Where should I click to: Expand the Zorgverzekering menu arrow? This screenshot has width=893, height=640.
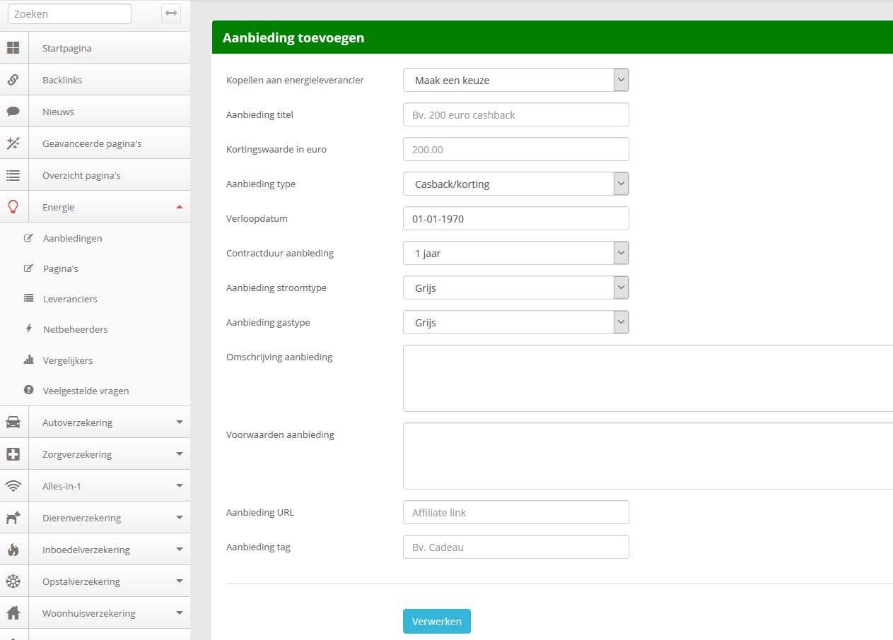coord(179,454)
